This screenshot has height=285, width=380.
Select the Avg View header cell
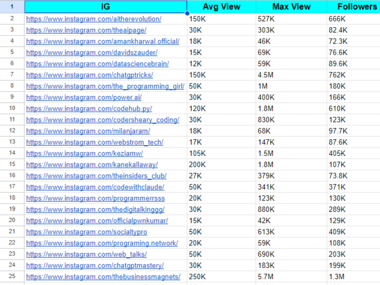(x=222, y=7)
